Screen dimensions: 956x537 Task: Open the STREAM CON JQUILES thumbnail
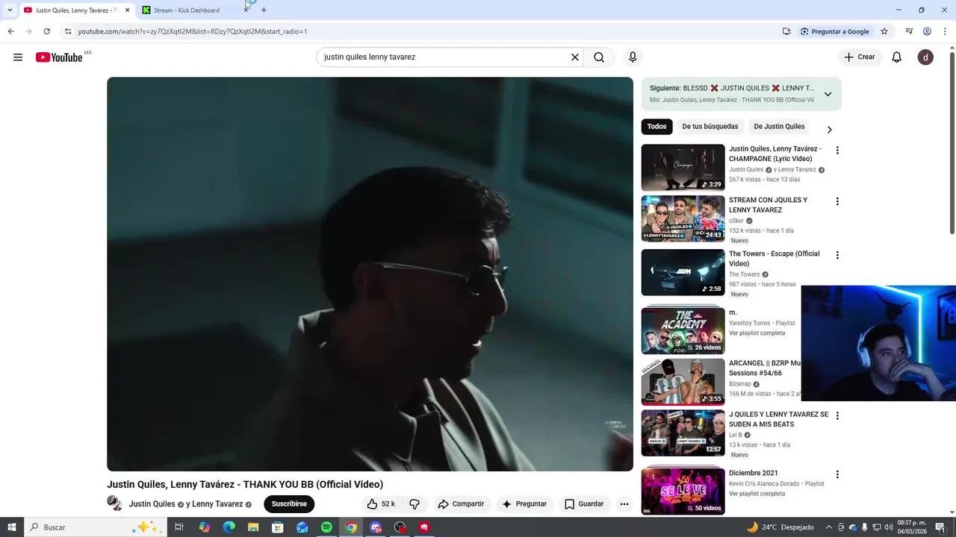[x=683, y=219]
